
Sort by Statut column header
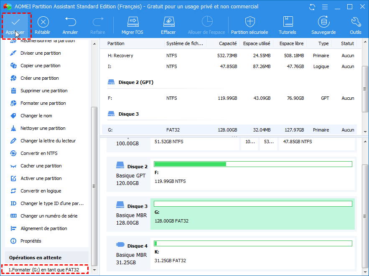pyautogui.click(x=347, y=43)
